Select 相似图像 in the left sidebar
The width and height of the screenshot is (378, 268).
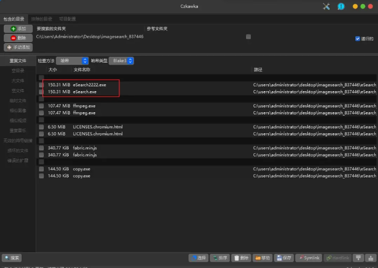click(18, 111)
